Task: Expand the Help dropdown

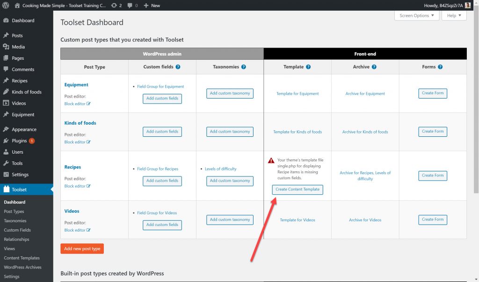Action: [454, 15]
